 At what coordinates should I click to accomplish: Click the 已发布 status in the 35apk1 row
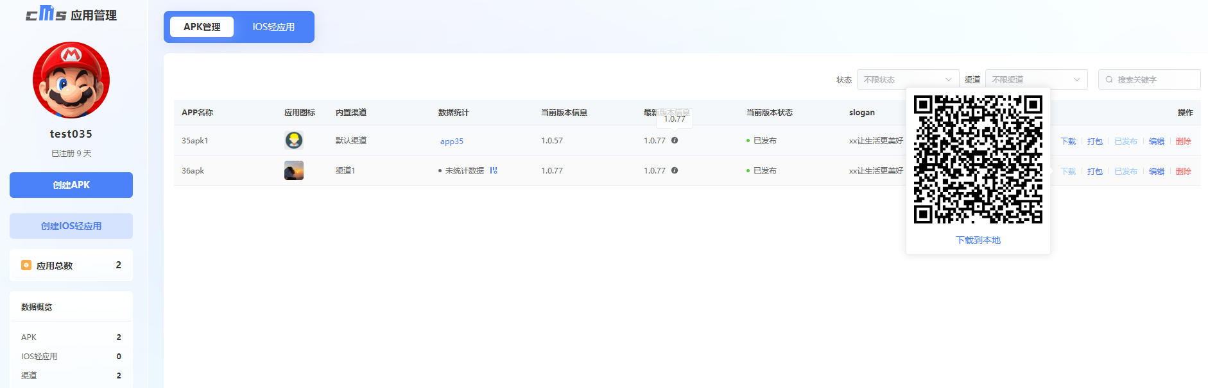point(761,140)
